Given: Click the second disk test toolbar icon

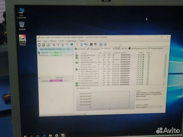Looking at the screenshot, I should click(58, 45).
